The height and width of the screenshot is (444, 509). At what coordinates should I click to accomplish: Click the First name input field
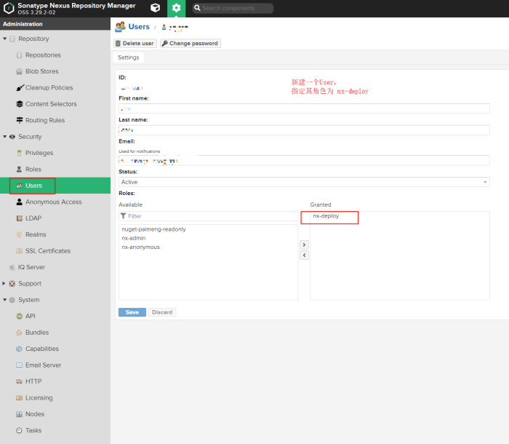(304, 108)
